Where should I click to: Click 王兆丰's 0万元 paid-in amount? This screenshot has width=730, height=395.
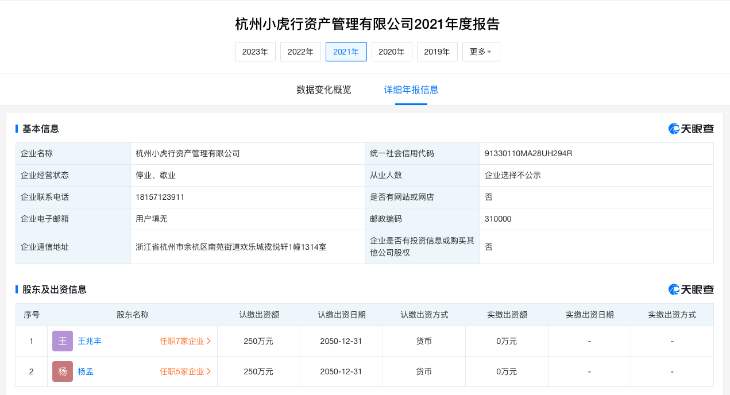(x=507, y=341)
